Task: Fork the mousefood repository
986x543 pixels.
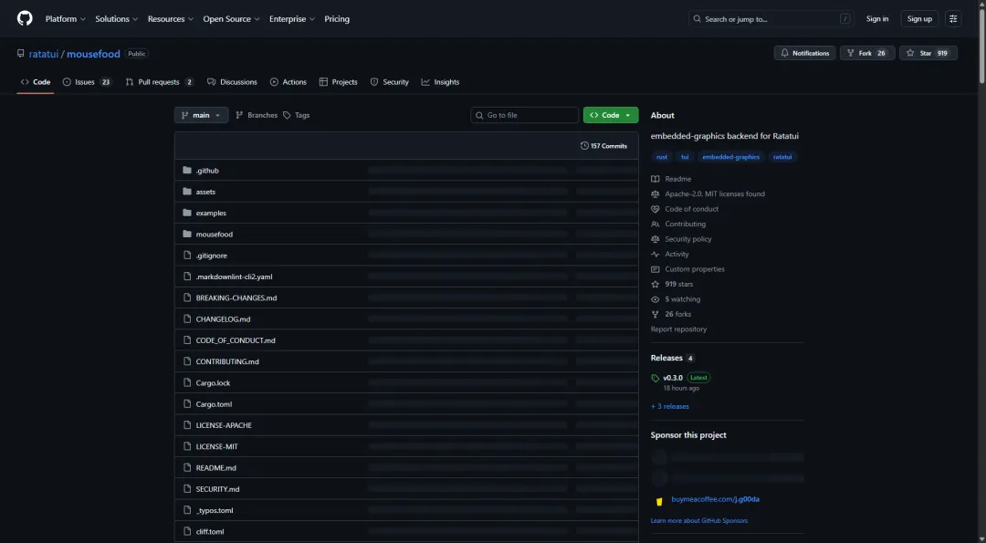Action: coord(867,54)
